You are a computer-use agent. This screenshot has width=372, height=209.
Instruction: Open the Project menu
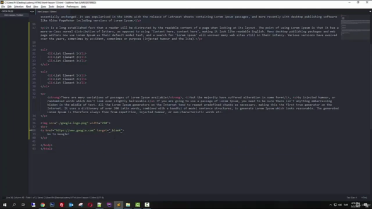click(x=60, y=6)
